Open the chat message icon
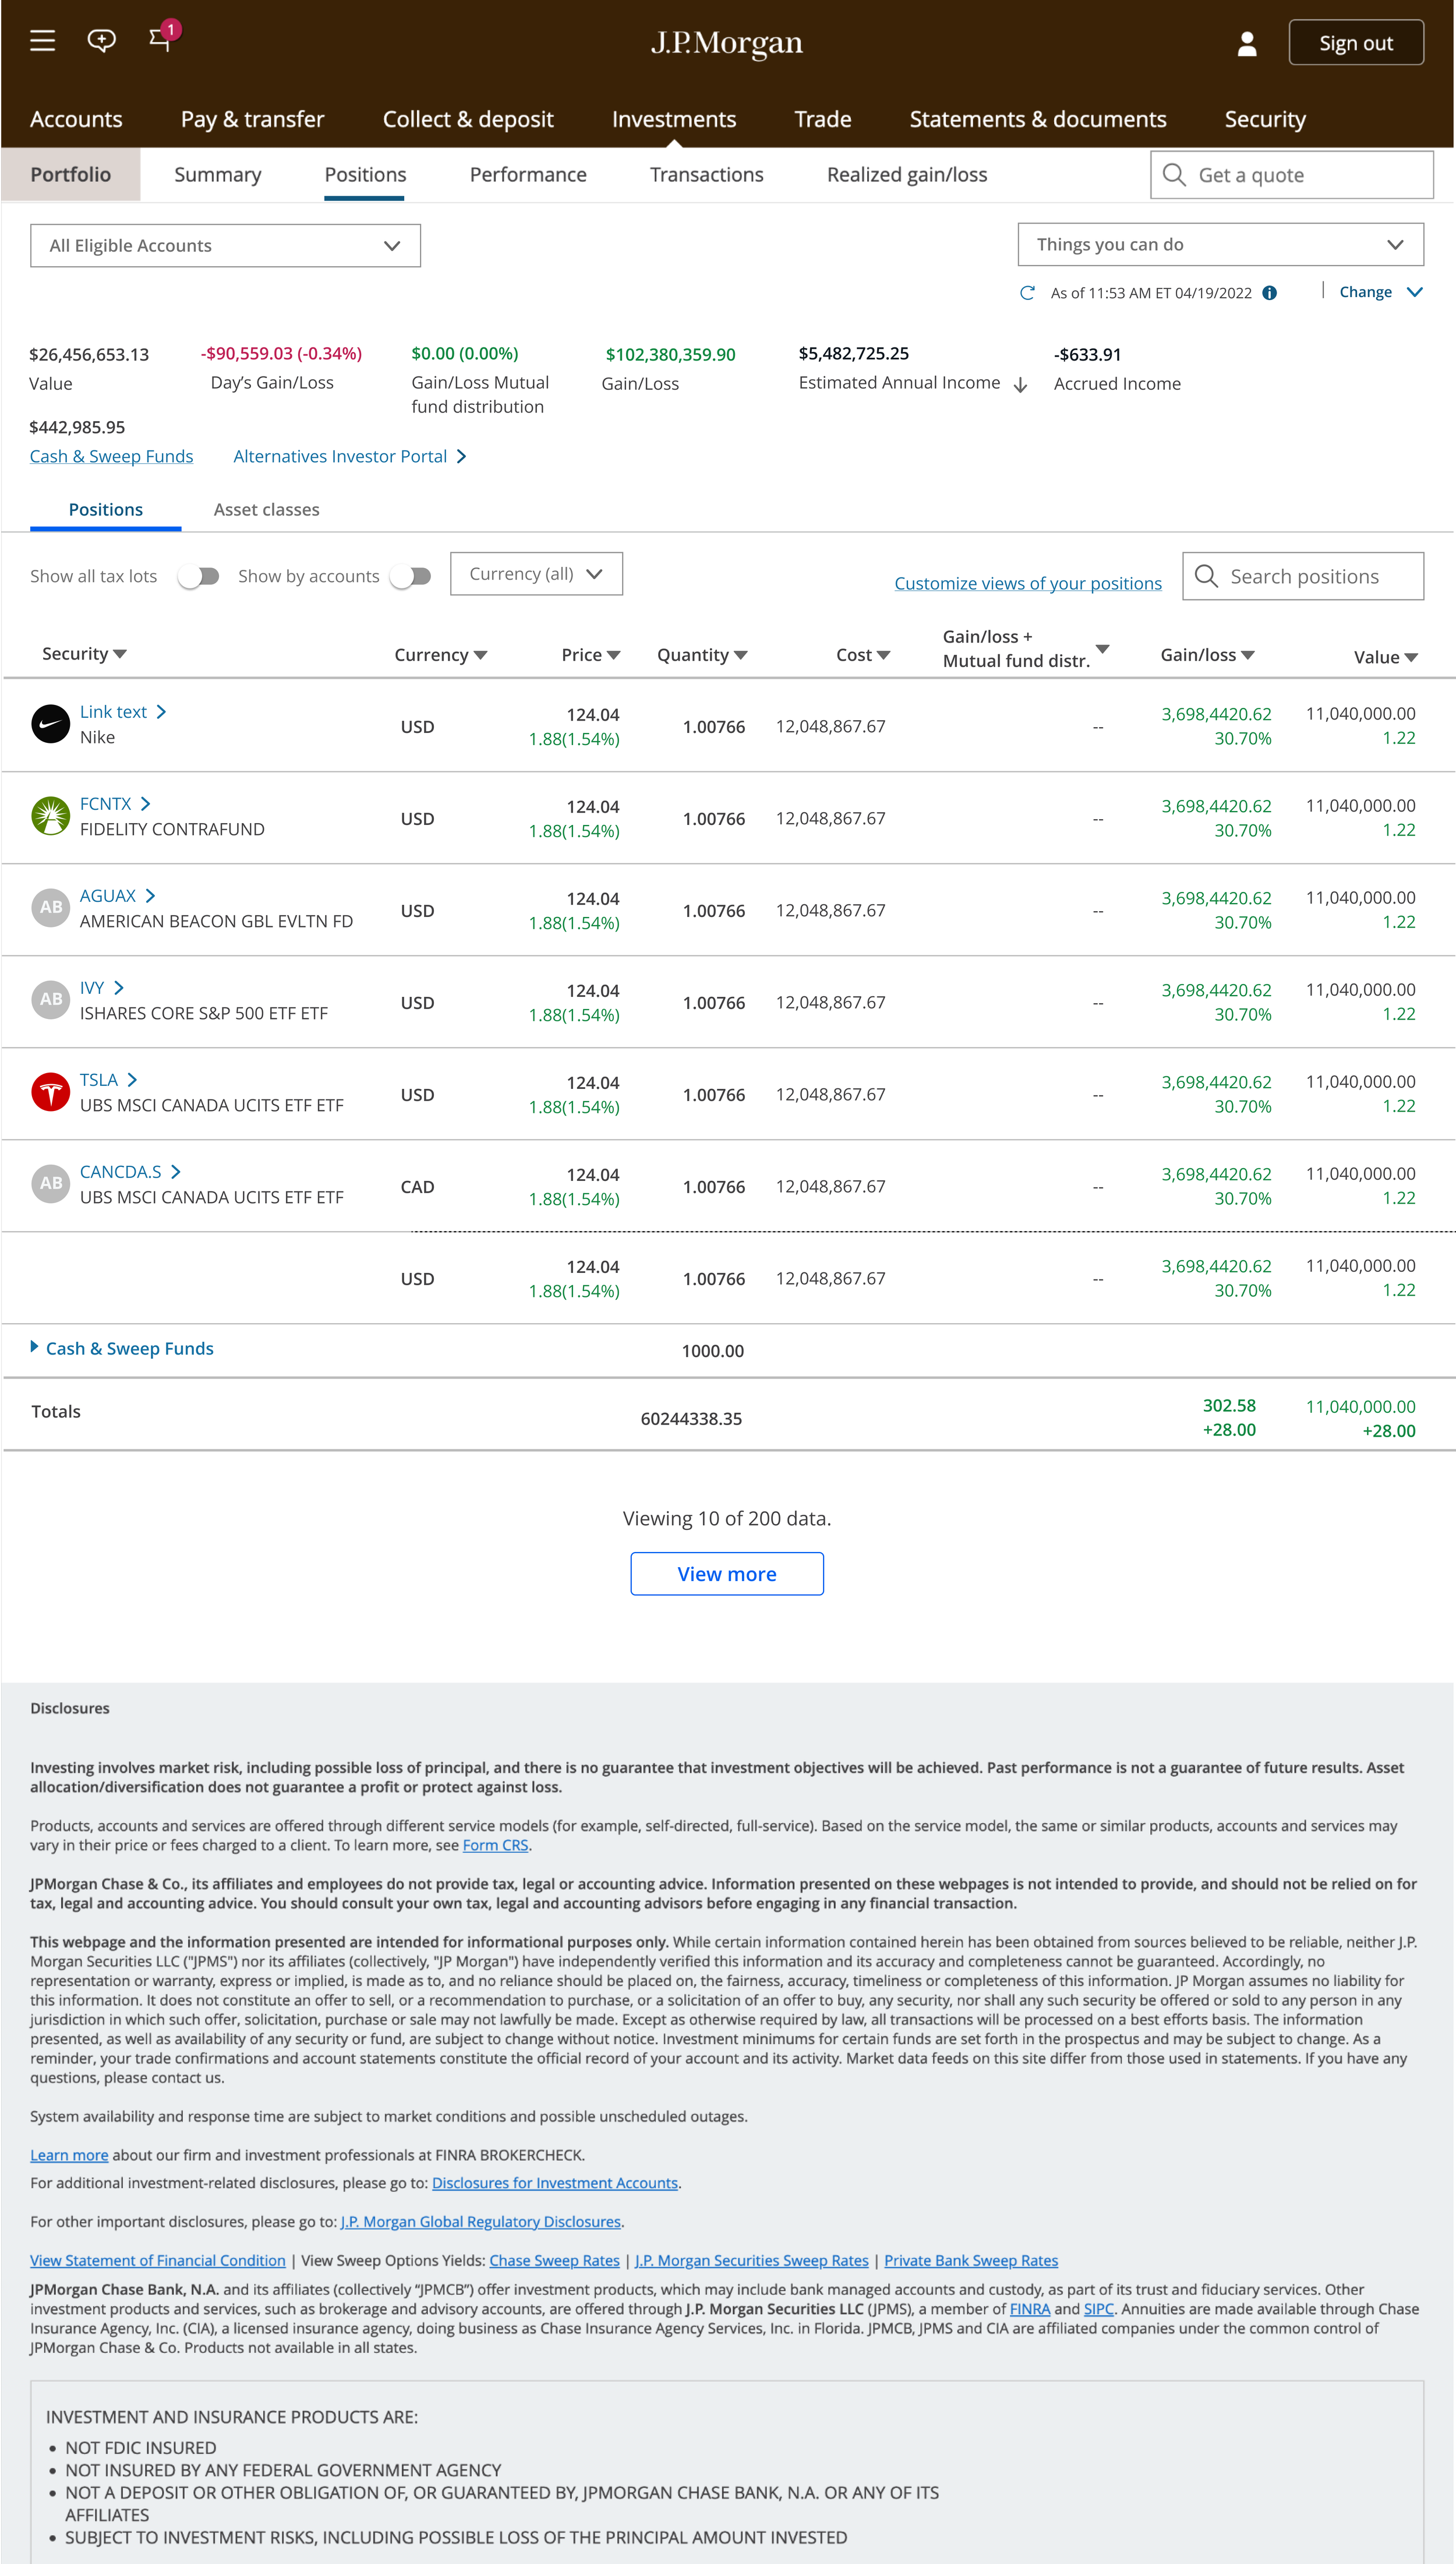 [x=101, y=41]
